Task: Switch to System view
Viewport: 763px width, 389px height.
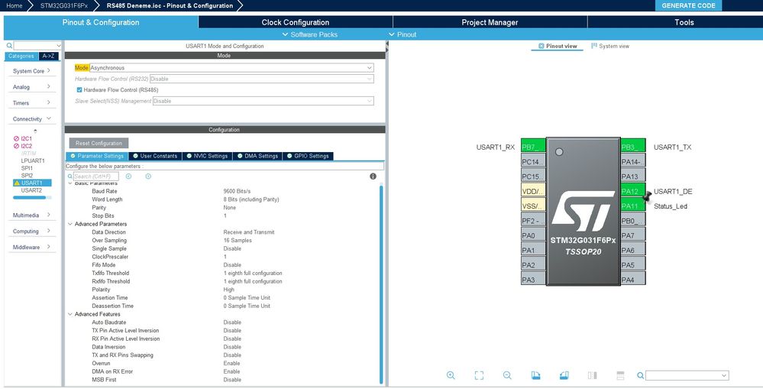Action: coord(610,47)
